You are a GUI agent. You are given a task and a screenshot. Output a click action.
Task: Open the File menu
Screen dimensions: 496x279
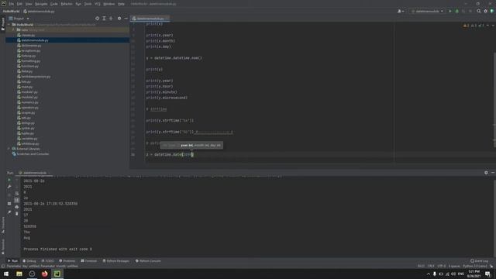pos(12,4)
